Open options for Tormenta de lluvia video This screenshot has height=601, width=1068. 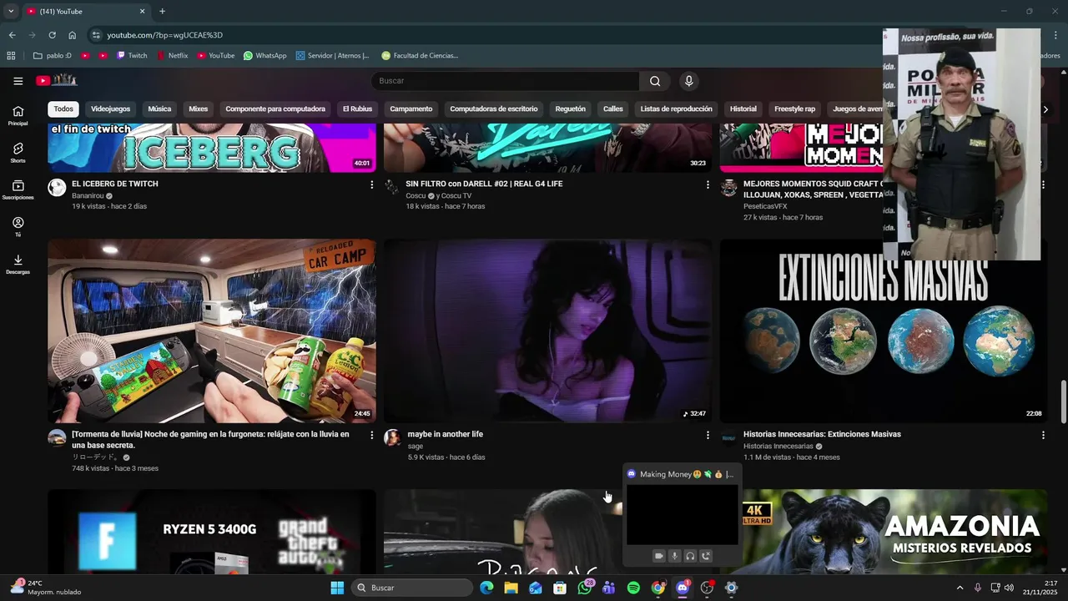pos(372,435)
